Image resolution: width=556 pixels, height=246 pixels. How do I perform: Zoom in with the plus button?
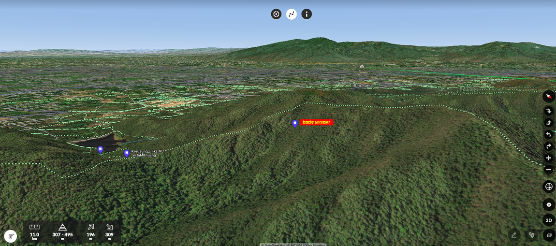[x=548, y=158]
